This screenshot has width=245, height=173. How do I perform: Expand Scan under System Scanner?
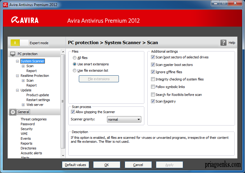point(23,66)
